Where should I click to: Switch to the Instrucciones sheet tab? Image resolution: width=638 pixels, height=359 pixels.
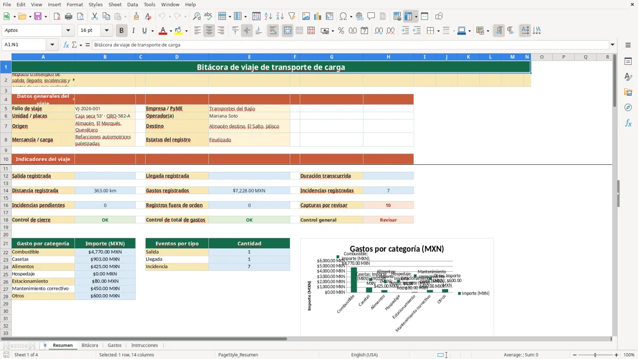click(145, 345)
